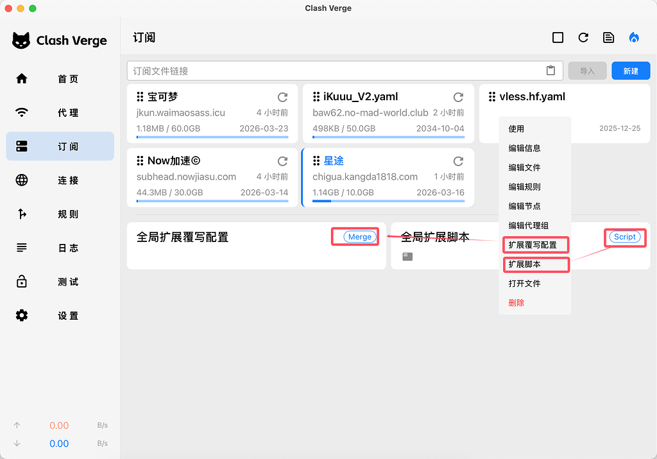
Task: Click the 全局扩展脚本 card title
Action: click(x=435, y=238)
